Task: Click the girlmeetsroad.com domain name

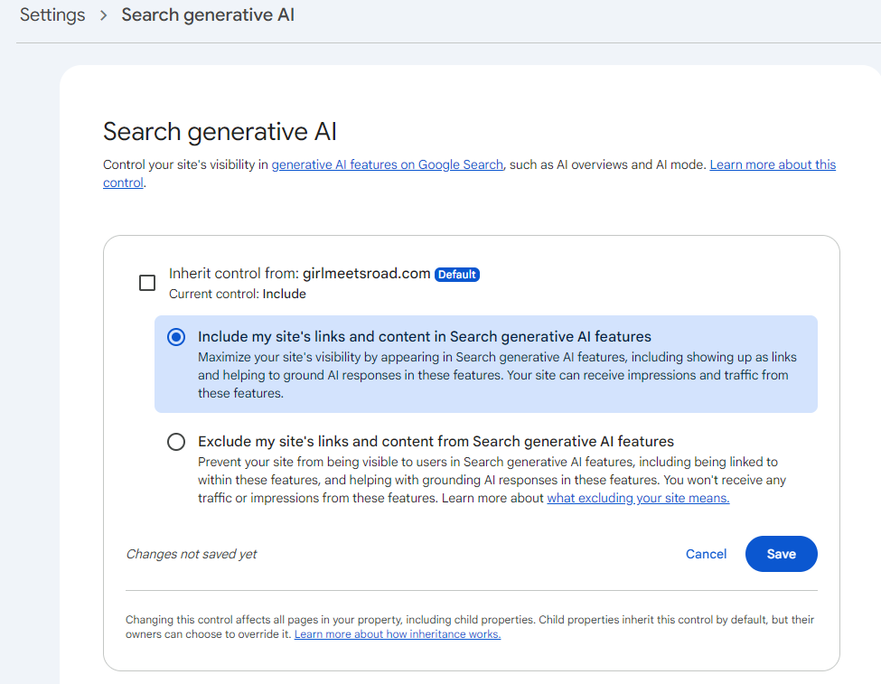Action: click(366, 274)
